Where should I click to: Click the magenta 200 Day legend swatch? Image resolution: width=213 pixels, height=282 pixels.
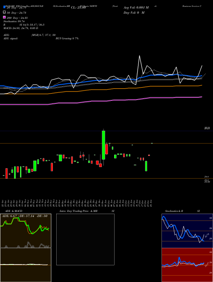(x=4, y=18)
